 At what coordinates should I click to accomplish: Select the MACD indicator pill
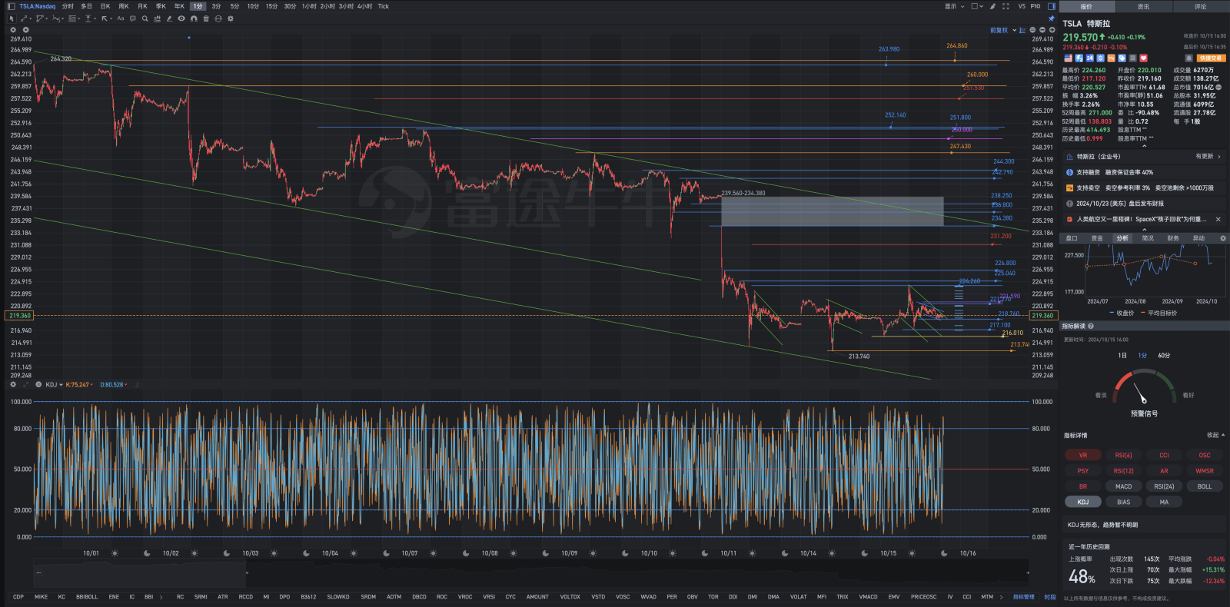click(1123, 486)
